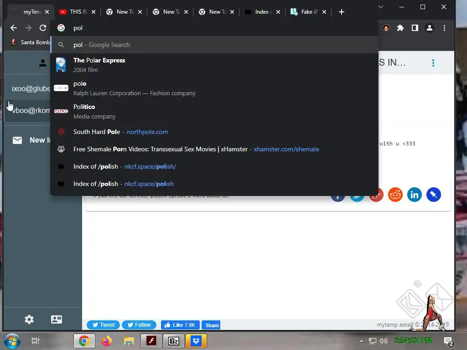
Task: Open the volume speaker icon
Action: [x=384, y=341]
